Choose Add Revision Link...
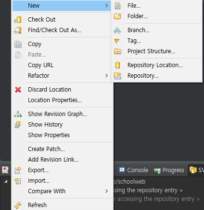Screen dimensions: 204x210 pos(62,160)
